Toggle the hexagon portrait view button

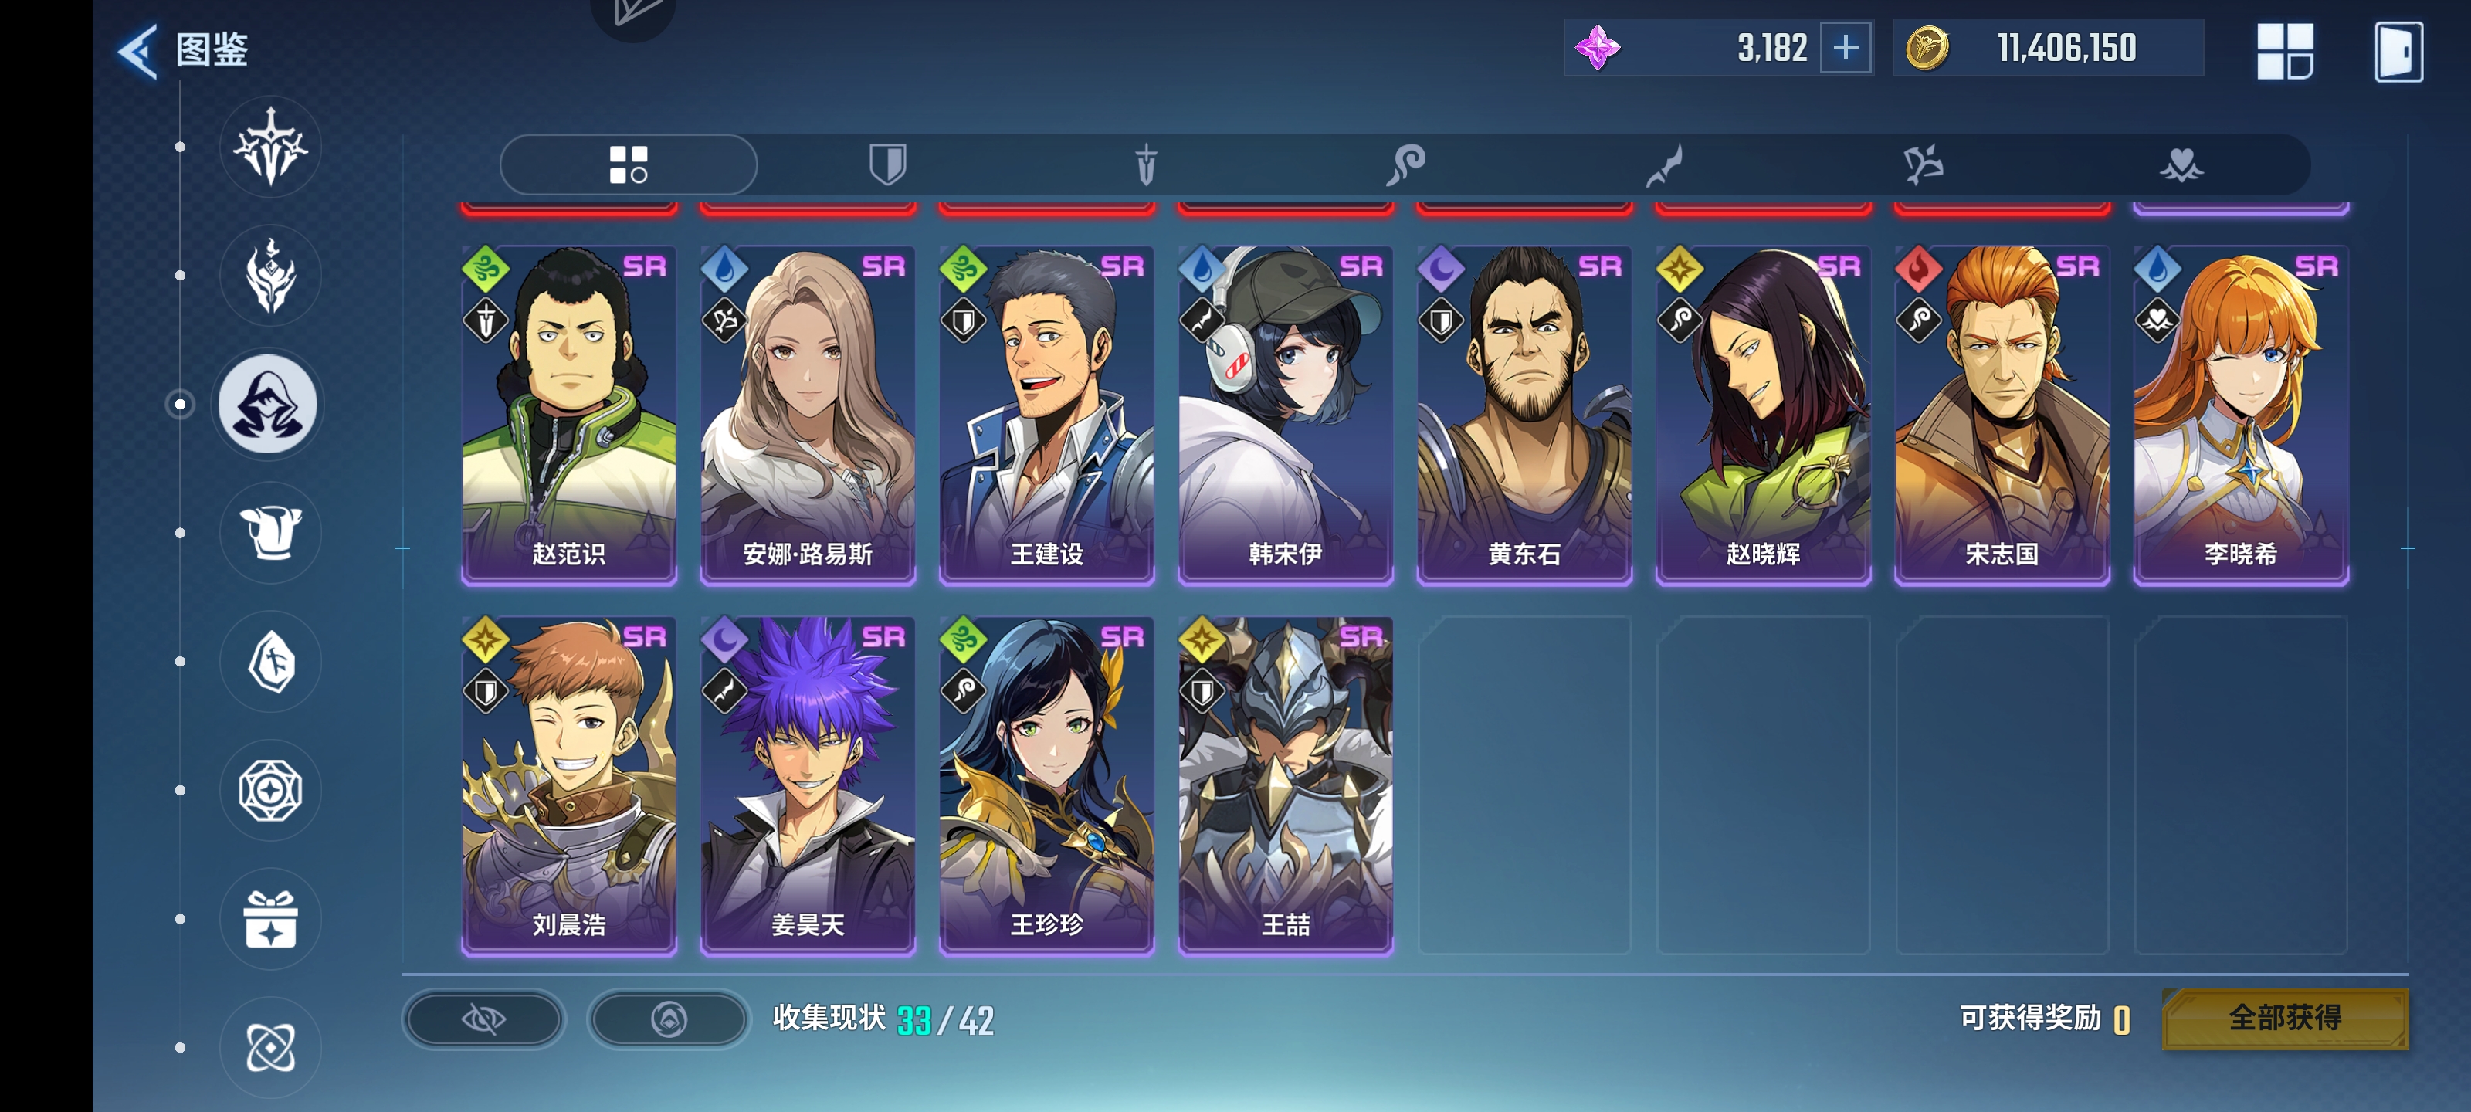click(x=669, y=1019)
